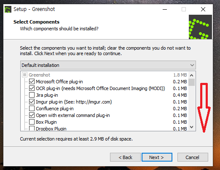
Task: Uncheck the OCR plug-in checkbox
Action: click(32, 88)
